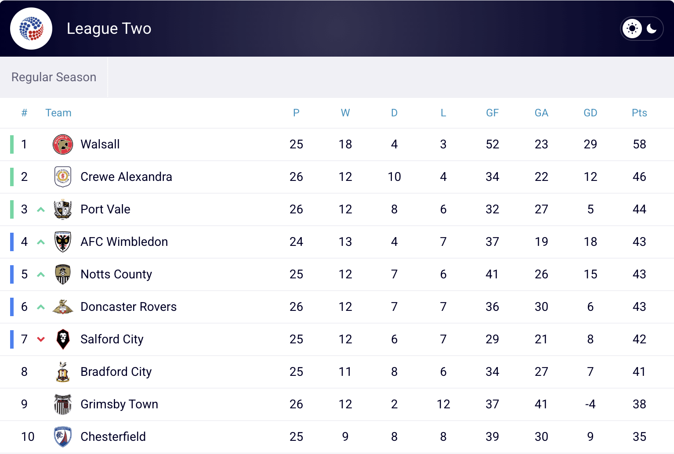Sort table by GD column header

590,113
